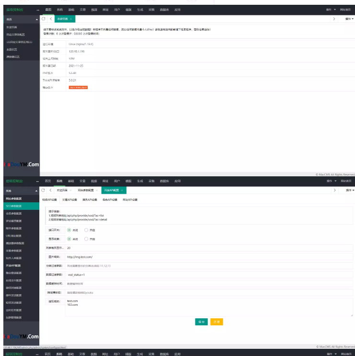Click the left scroll arrow before the 网站参数配置 tab
355x356 pixels.
51,190
